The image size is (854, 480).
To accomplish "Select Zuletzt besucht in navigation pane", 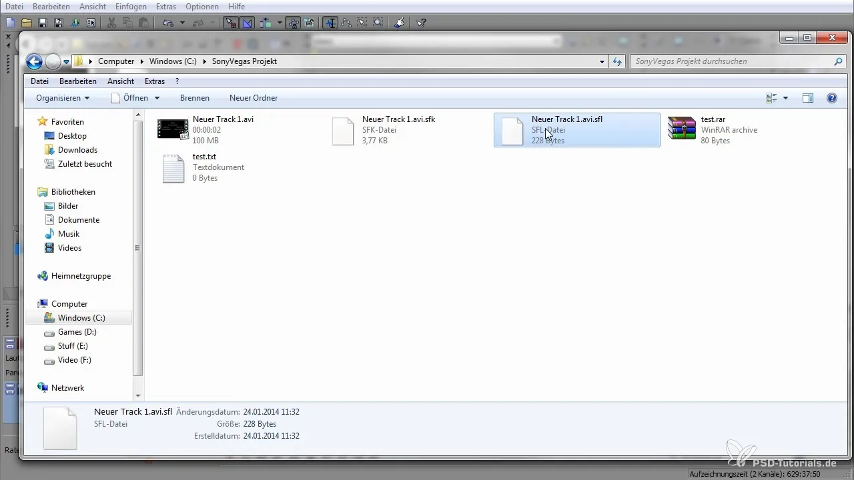I will coord(85,164).
